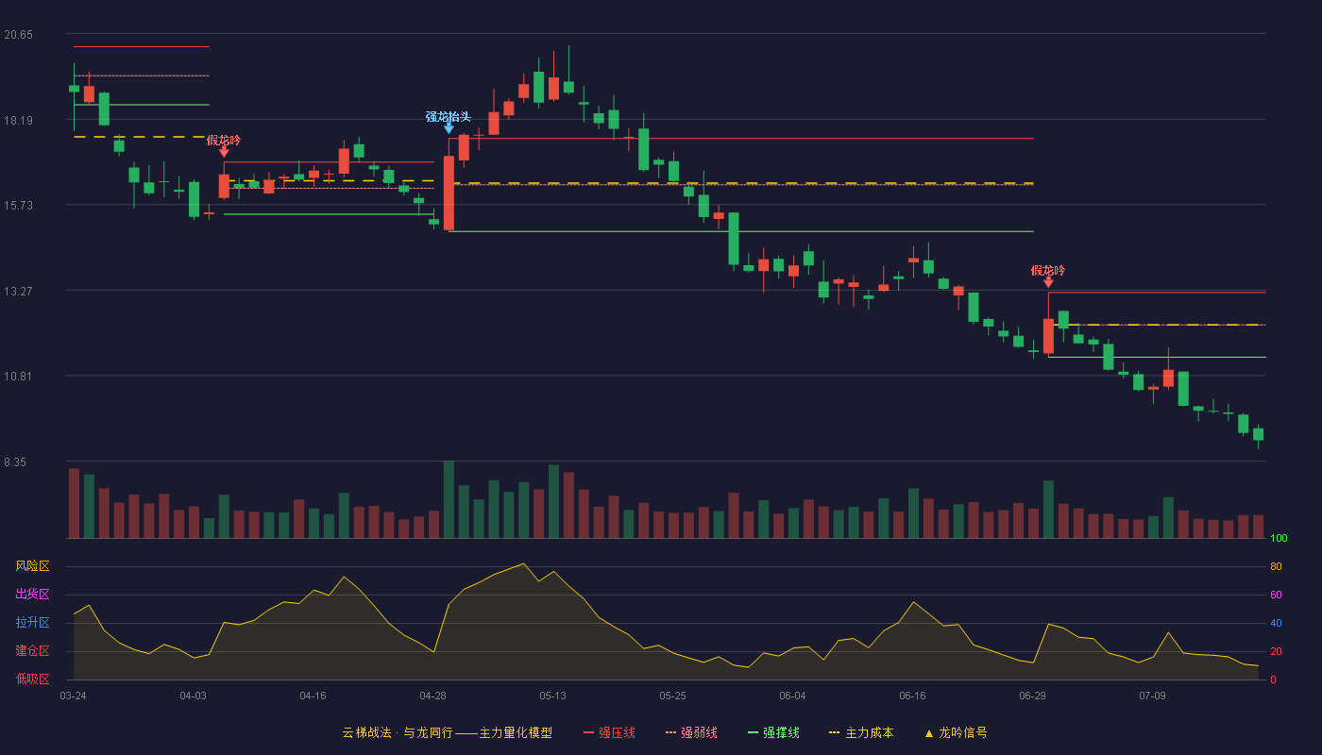Click the 主力成本 yellow dashed legend icon
The width and height of the screenshot is (1322, 755).
tap(834, 733)
